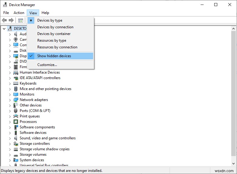Click the Print queues printer icon

(16, 116)
